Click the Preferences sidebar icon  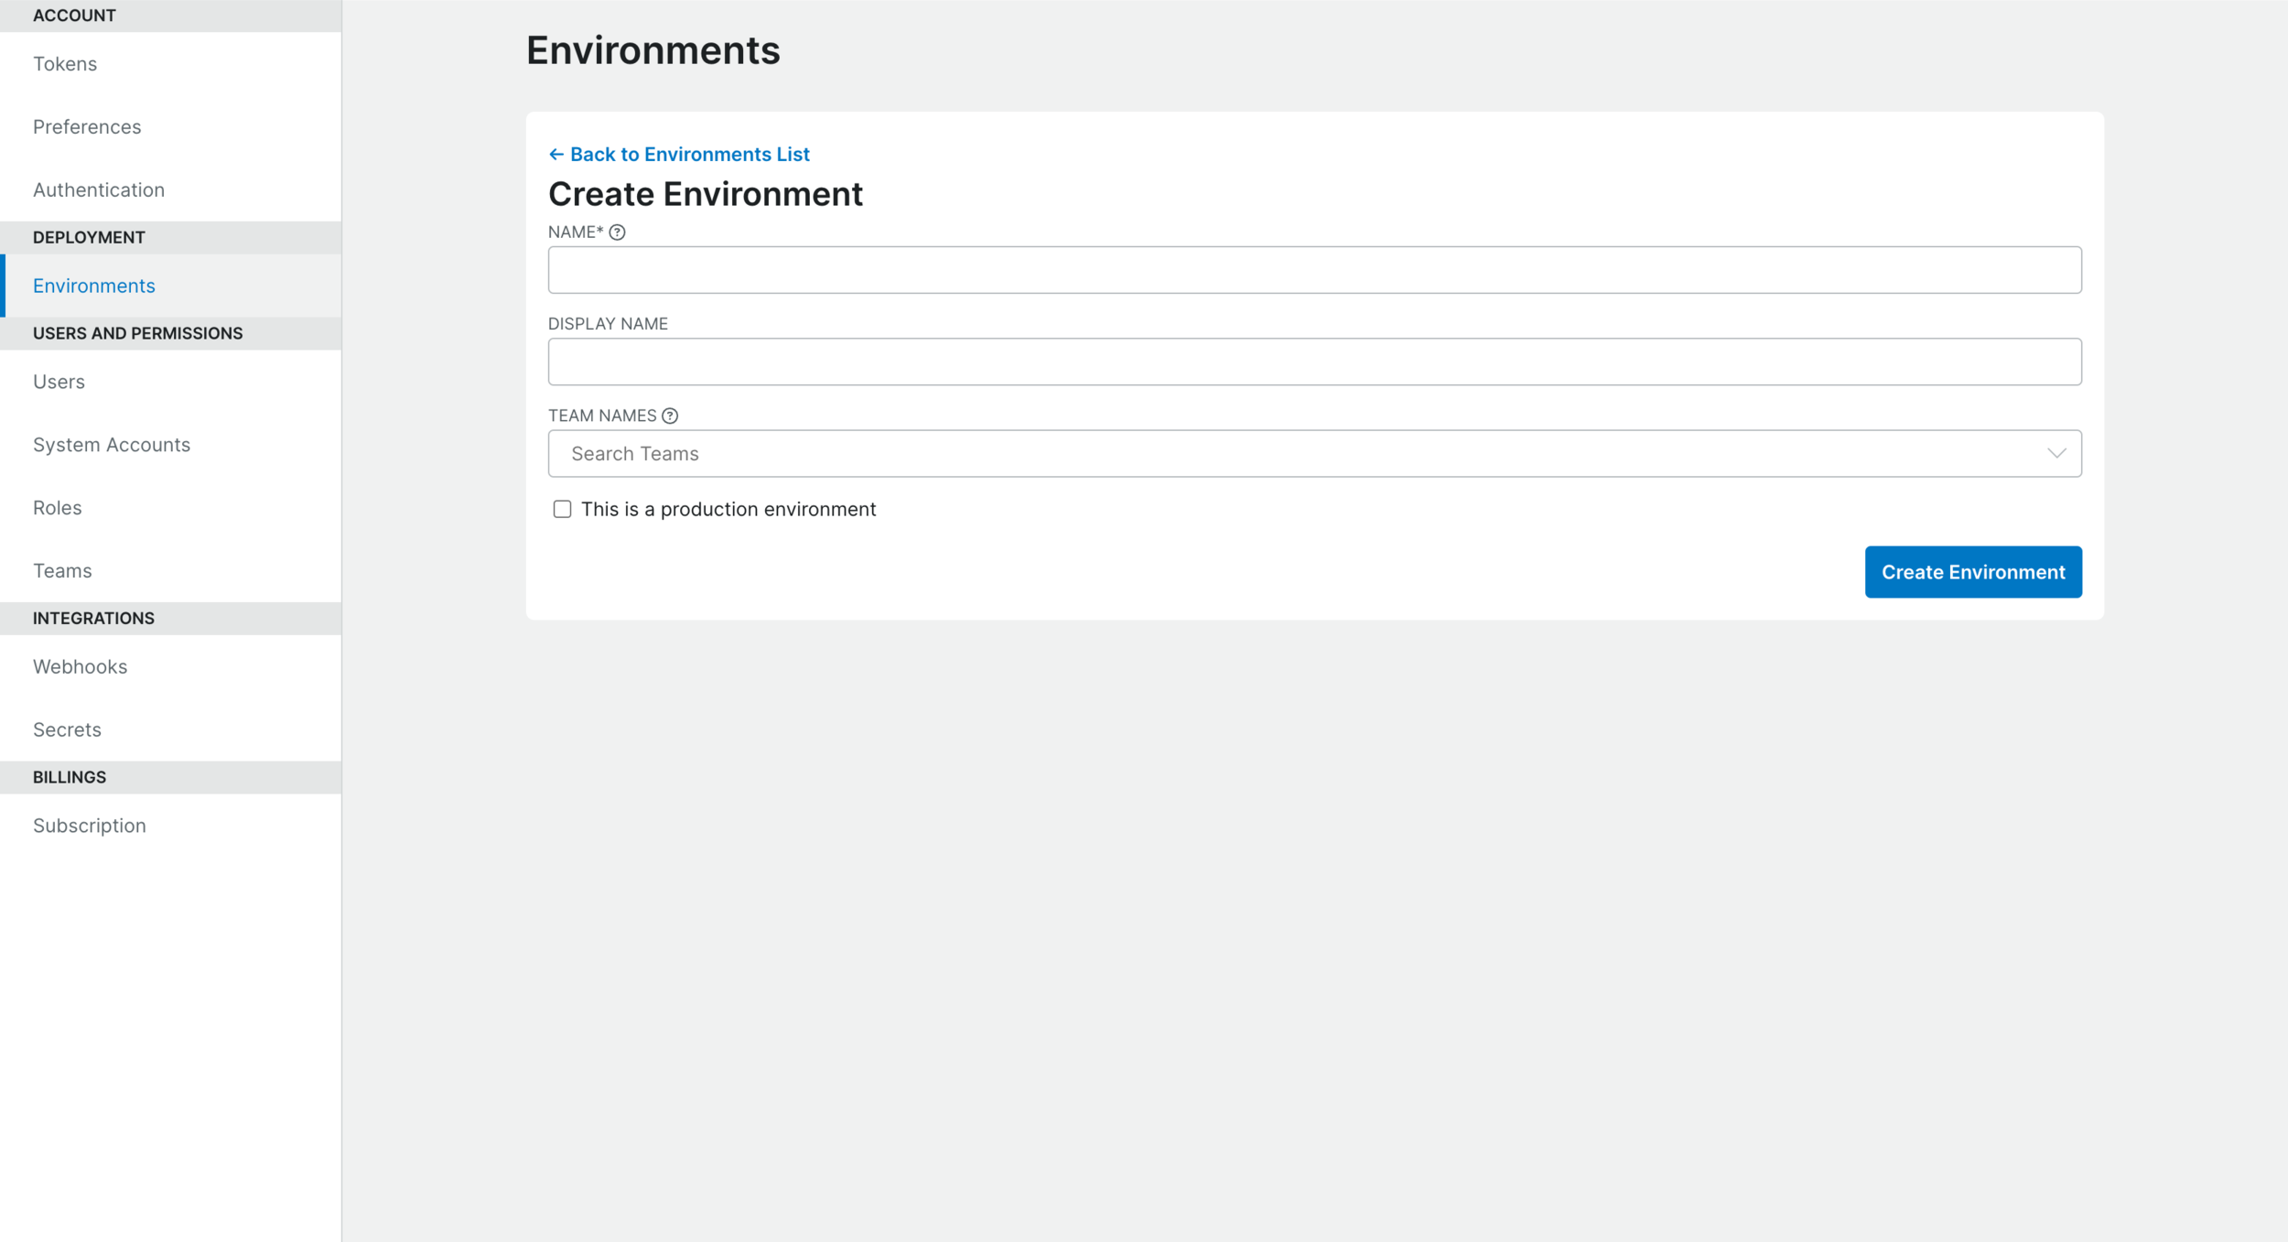coord(86,125)
